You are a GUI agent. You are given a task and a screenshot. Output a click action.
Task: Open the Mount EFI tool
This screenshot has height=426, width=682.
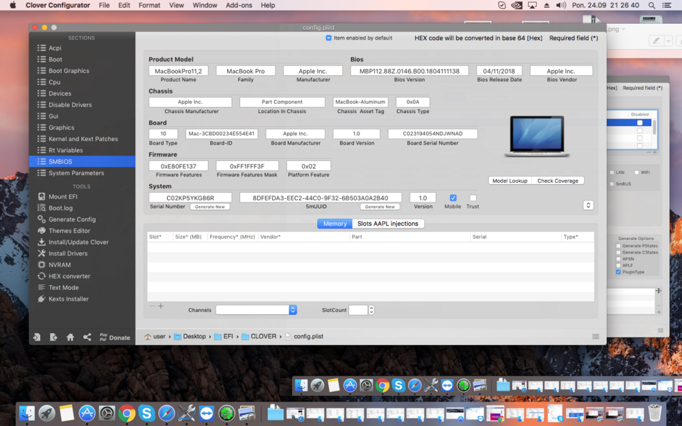click(62, 196)
